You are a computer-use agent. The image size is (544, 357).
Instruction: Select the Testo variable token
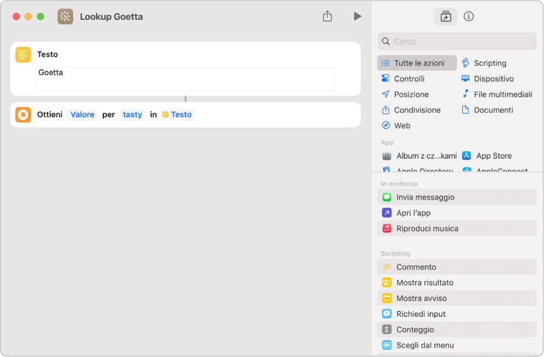click(x=177, y=114)
